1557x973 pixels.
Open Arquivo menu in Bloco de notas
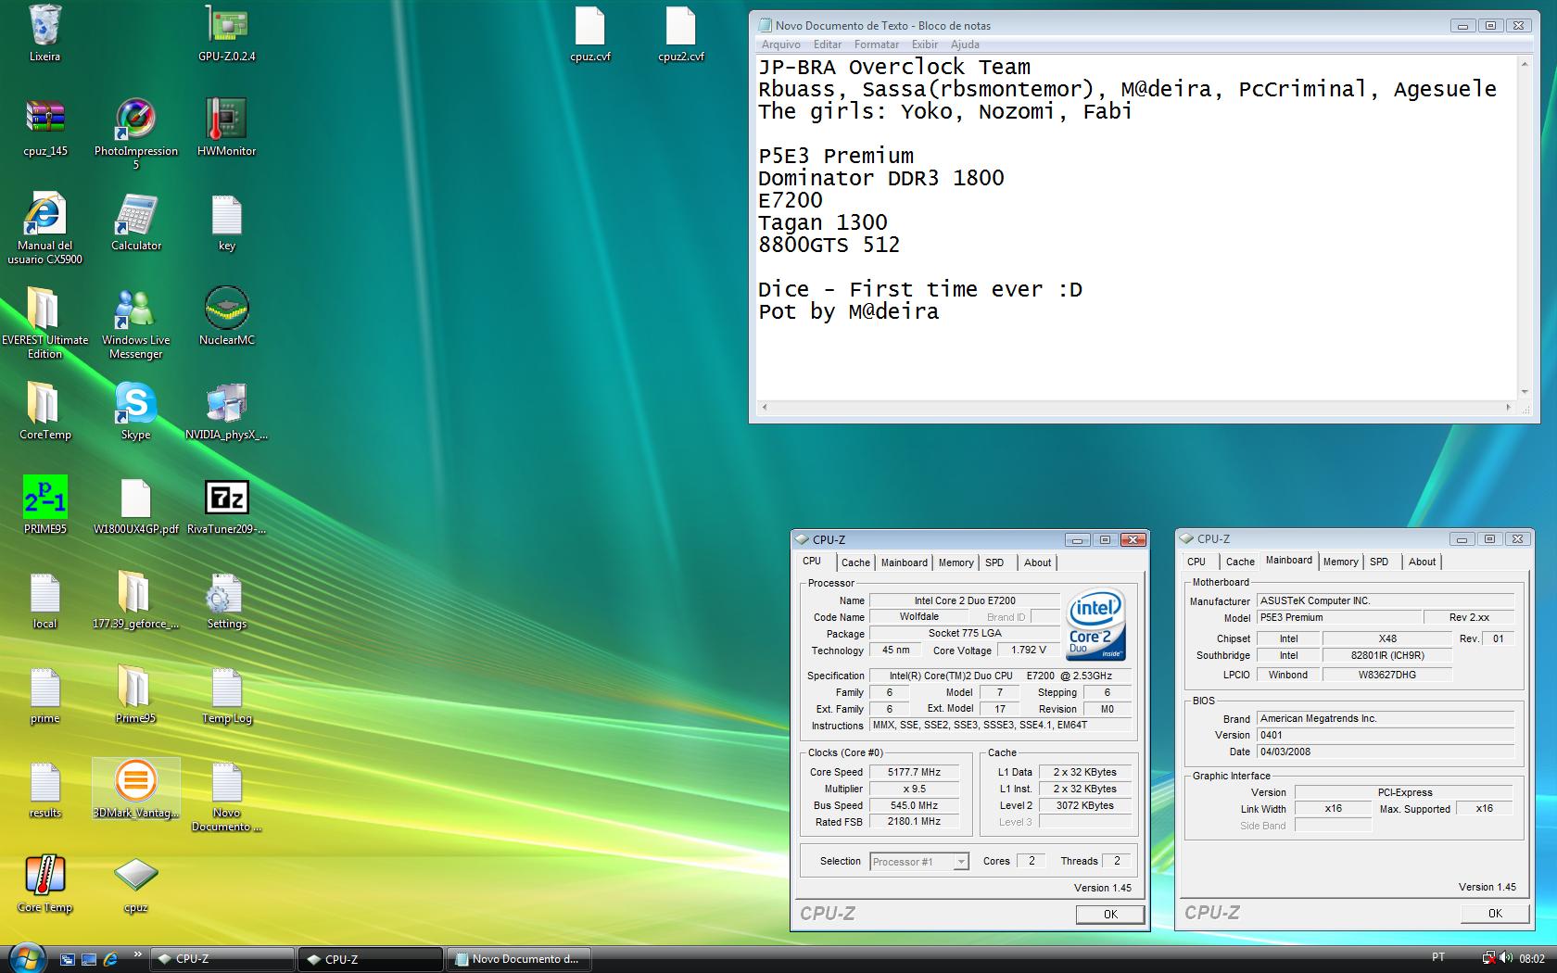click(780, 44)
